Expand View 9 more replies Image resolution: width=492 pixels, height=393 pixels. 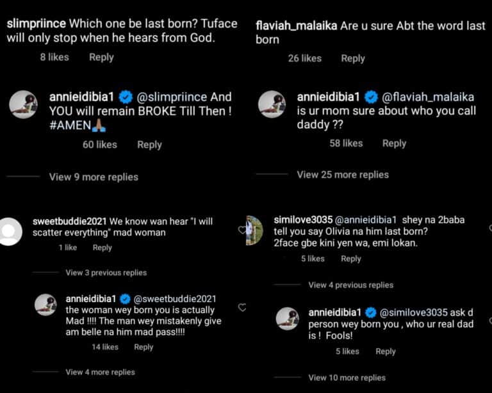(93, 177)
